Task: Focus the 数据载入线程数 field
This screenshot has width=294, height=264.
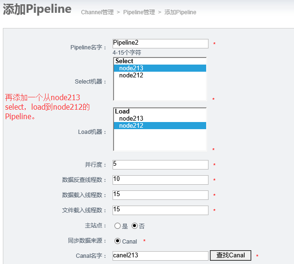Action: click(x=161, y=195)
